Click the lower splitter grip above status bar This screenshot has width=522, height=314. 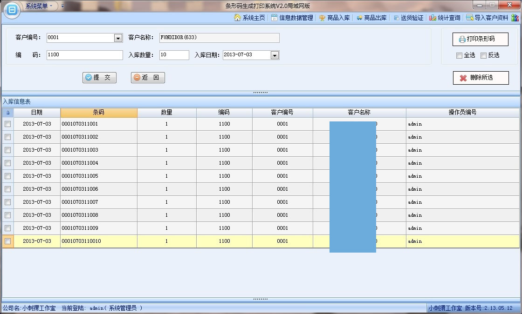coord(261,299)
